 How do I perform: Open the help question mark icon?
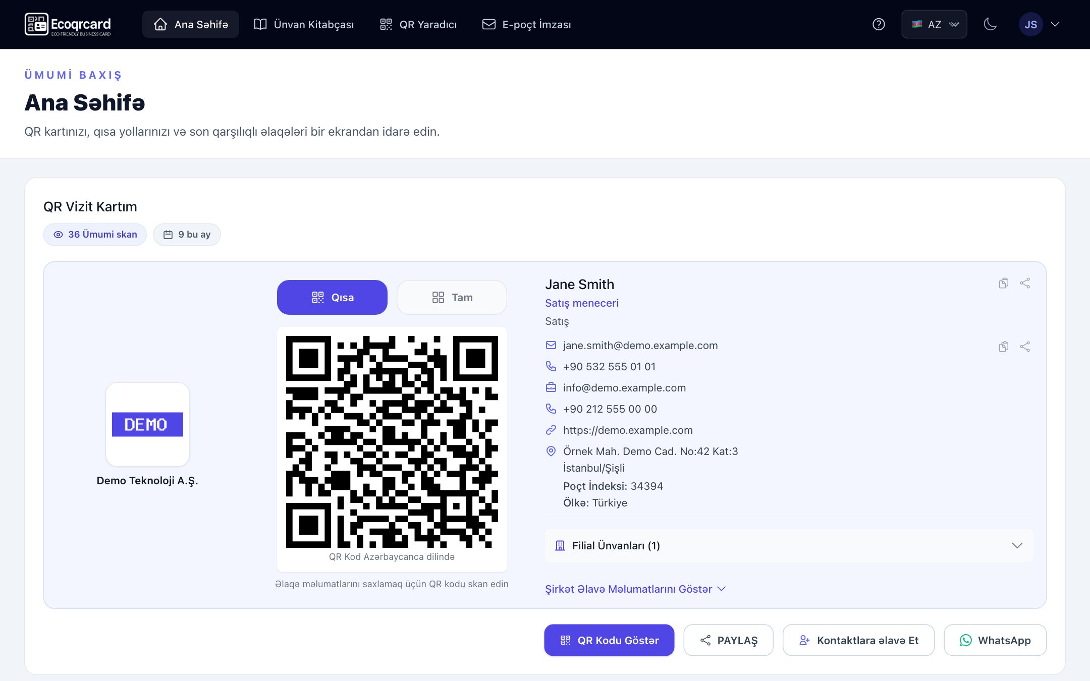879,24
